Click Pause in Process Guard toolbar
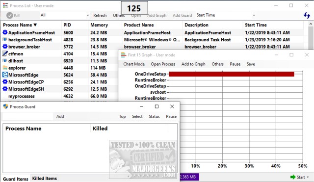The width and height of the screenshot is (314, 182). pyautogui.click(x=171, y=116)
